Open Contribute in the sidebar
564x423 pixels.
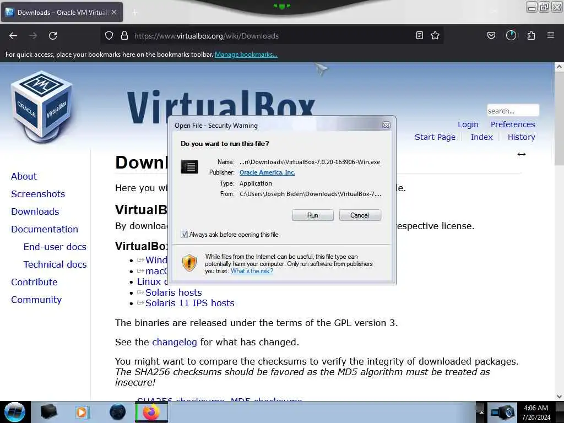[x=34, y=282]
